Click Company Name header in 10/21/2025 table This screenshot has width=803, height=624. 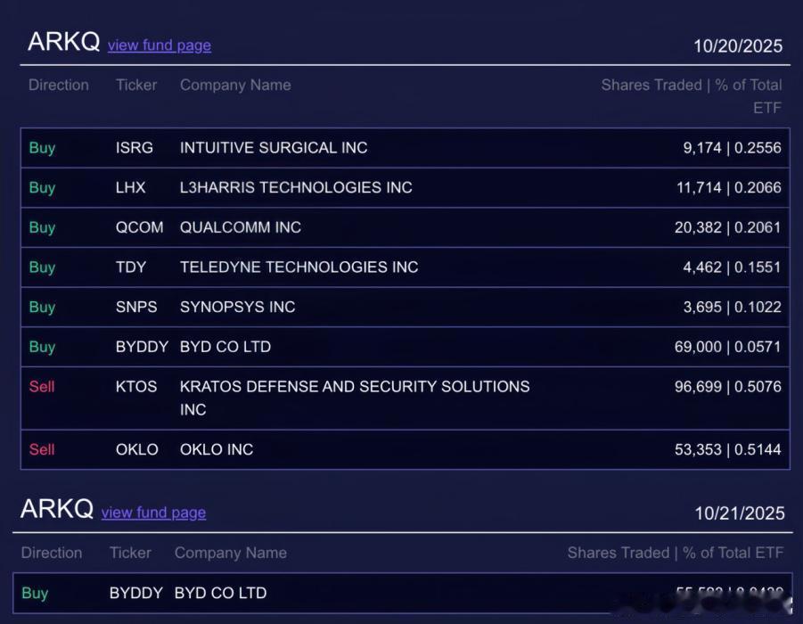point(231,553)
